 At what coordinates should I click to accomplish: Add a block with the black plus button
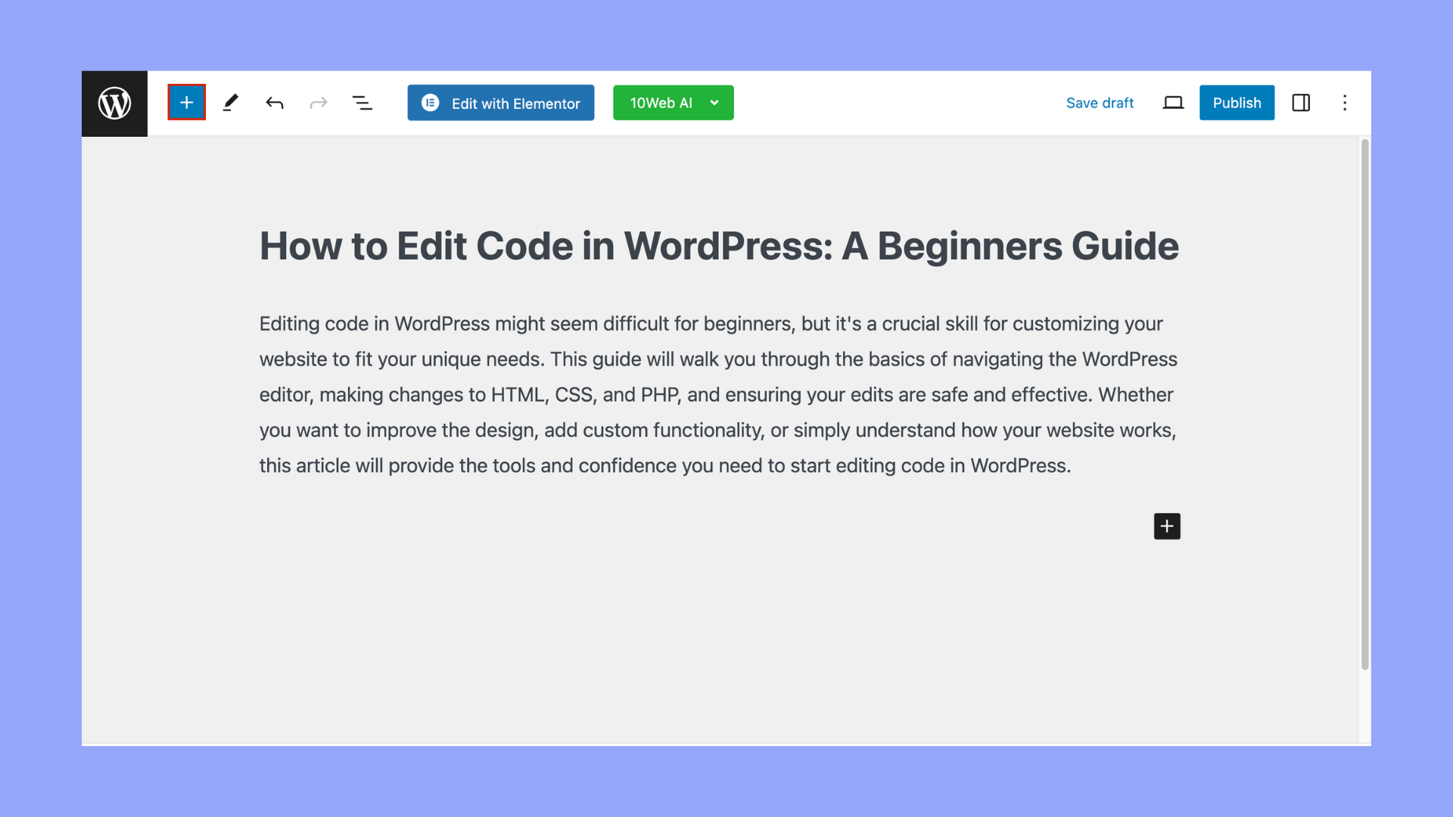pyautogui.click(x=1166, y=527)
